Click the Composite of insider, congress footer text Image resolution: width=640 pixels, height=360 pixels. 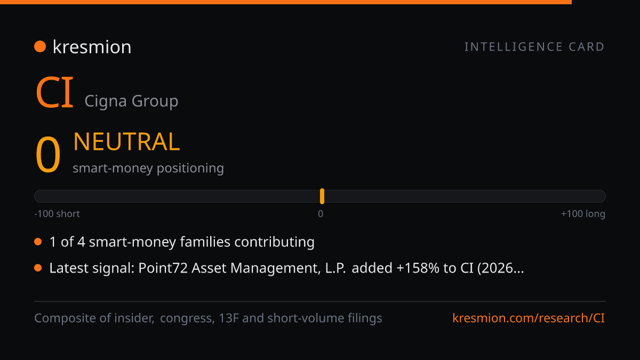tap(208, 318)
